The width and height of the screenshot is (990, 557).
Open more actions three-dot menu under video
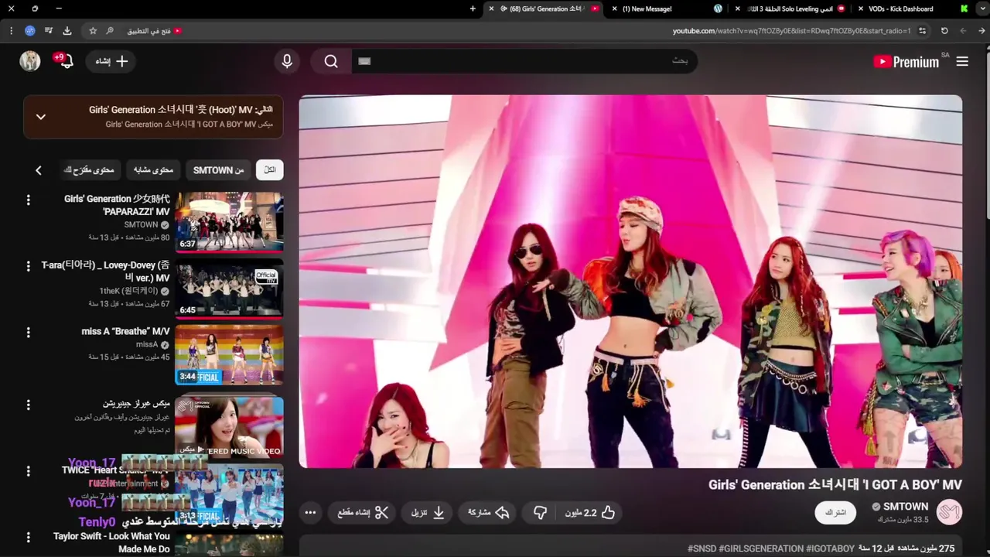pyautogui.click(x=310, y=512)
